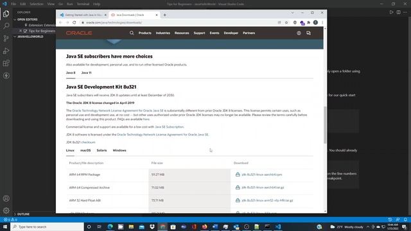The height and width of the screenshot is (231, 411).
Task: Open the Chrome tab search dropdown arrow
Action: coord(292,13)
